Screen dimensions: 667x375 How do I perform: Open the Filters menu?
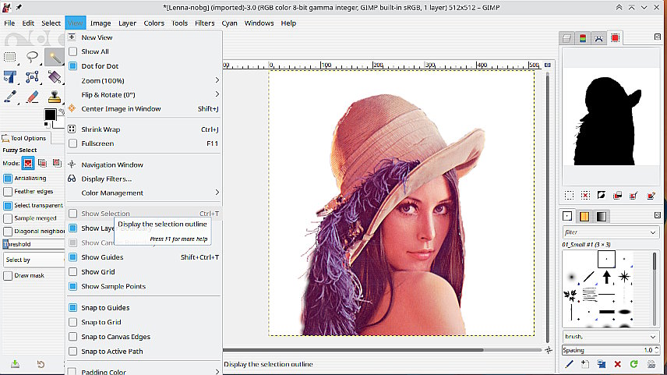(x=204, y=23)
